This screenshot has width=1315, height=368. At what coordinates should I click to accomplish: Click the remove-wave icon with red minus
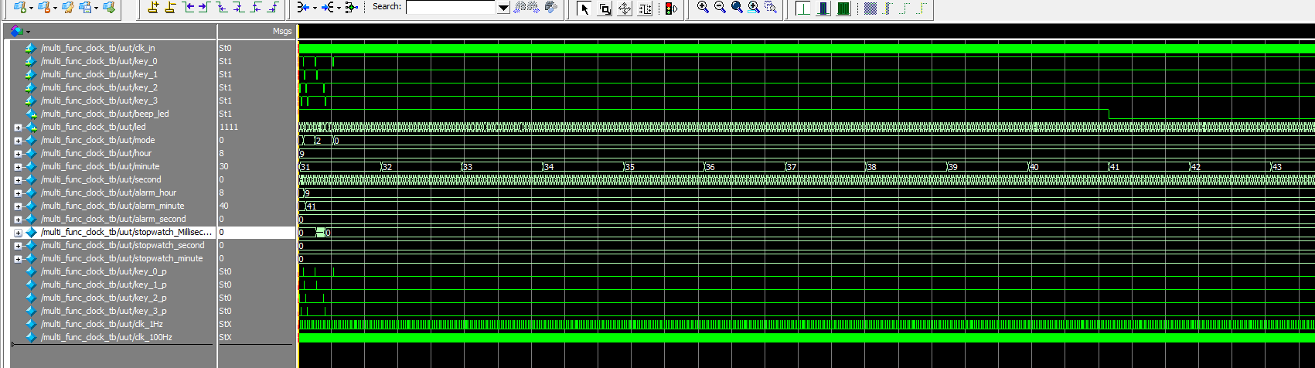[x=44, y=7]
